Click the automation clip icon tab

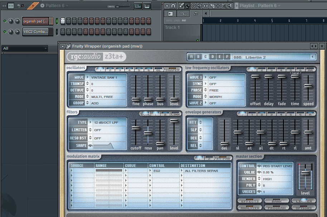183,14
